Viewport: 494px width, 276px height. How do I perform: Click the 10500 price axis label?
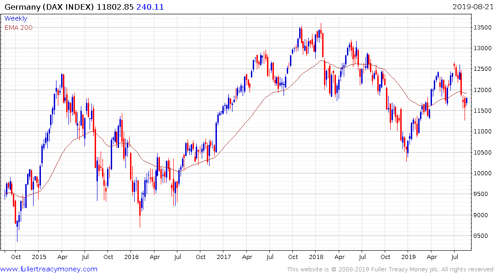point(483,153)
